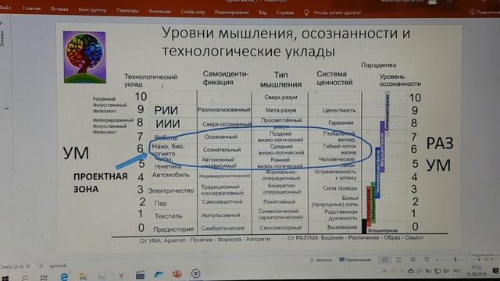Switch to the Переходы tab
Viewport: 500px width, 281px height.
[x=127, y=11]
